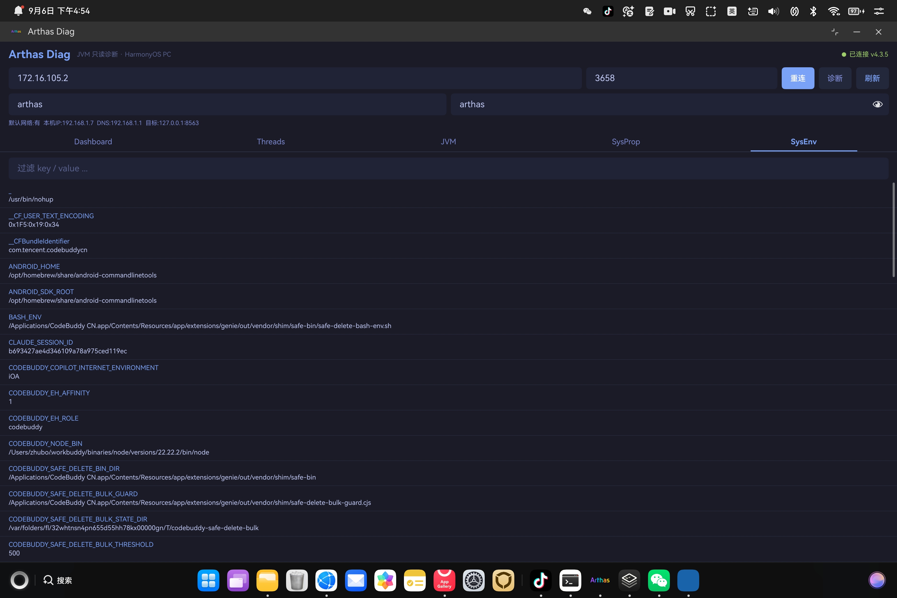Screen dimensions: 897x598
Task: Switch to the Threads tab
Action: click(271, 141)
